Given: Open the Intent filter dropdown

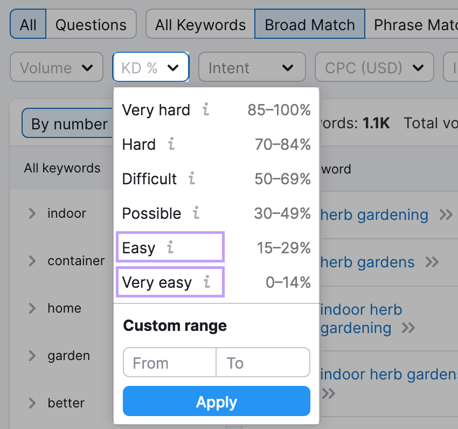Looking at the screenshot, I should [252, 67].
